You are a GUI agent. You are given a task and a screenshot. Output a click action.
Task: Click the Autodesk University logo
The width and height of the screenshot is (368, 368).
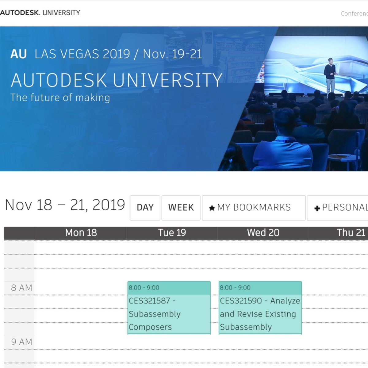[x=40, y=13]
